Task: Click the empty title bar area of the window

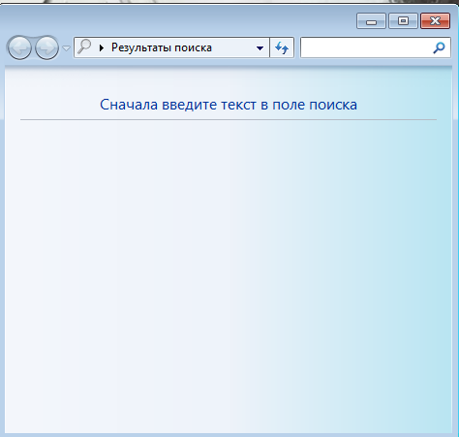Action: click(177, 20)
